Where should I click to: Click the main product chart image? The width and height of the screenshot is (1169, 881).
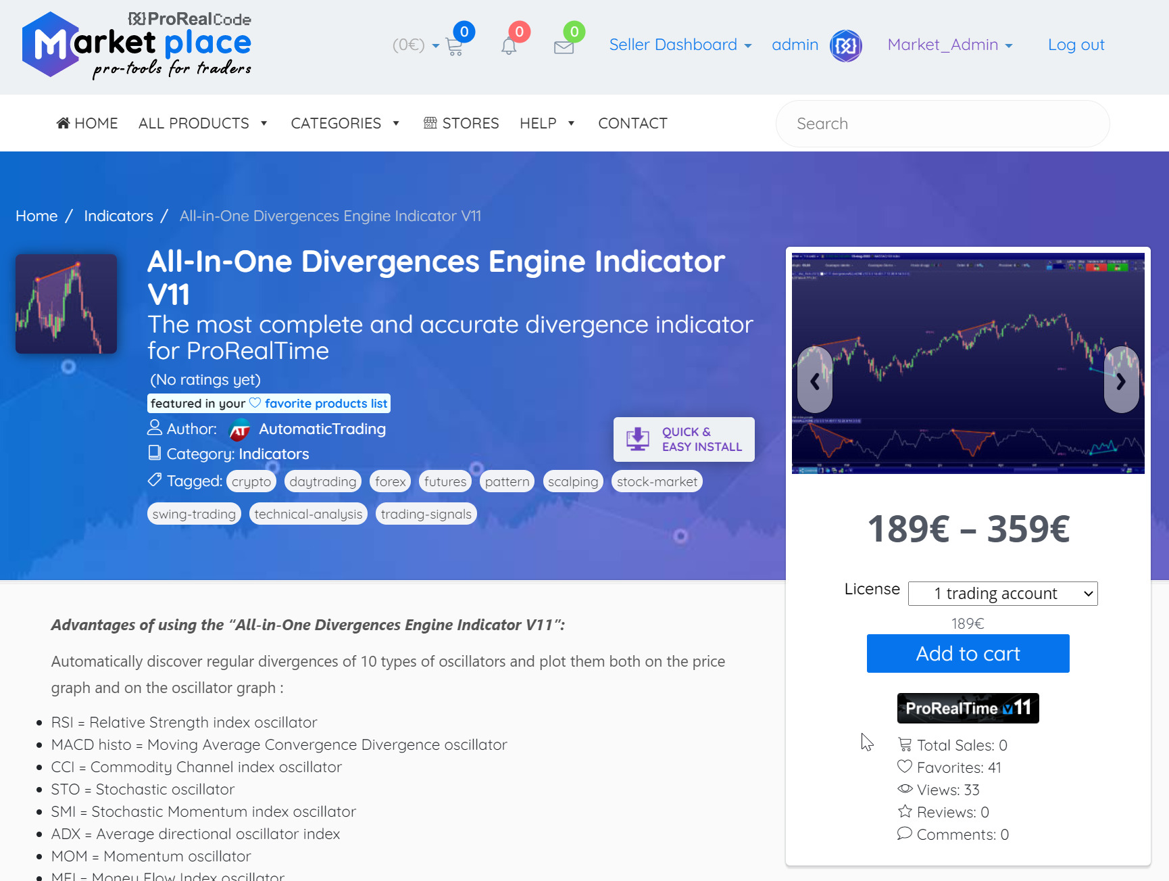point(968,363)
